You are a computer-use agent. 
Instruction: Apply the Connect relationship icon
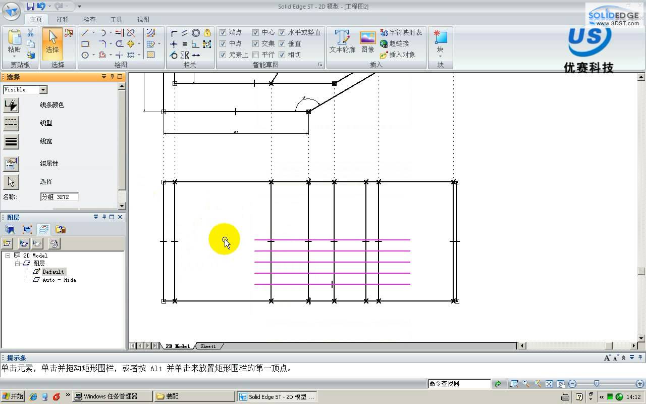click(174, 33)
